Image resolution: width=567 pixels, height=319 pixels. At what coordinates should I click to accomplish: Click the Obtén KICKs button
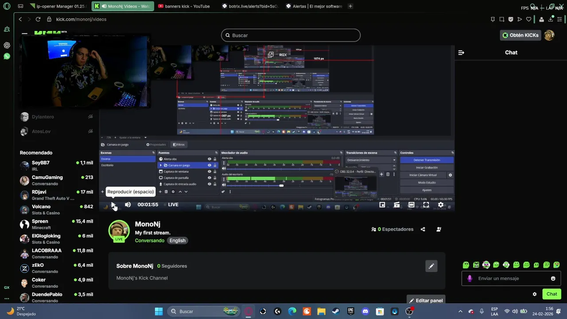(520, 35)
